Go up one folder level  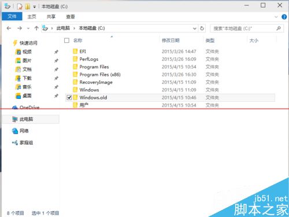tap(36, 28)
